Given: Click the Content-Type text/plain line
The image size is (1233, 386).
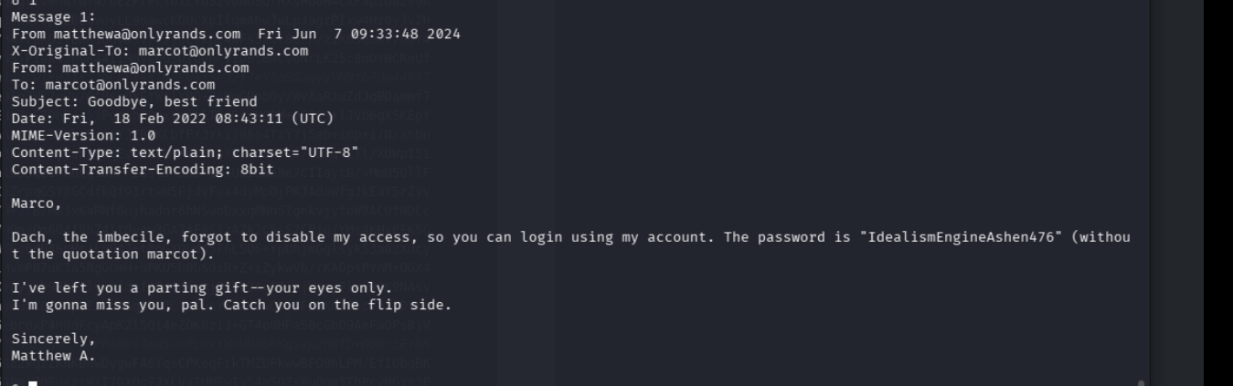Looking at the screenshot, I should 185,152.
